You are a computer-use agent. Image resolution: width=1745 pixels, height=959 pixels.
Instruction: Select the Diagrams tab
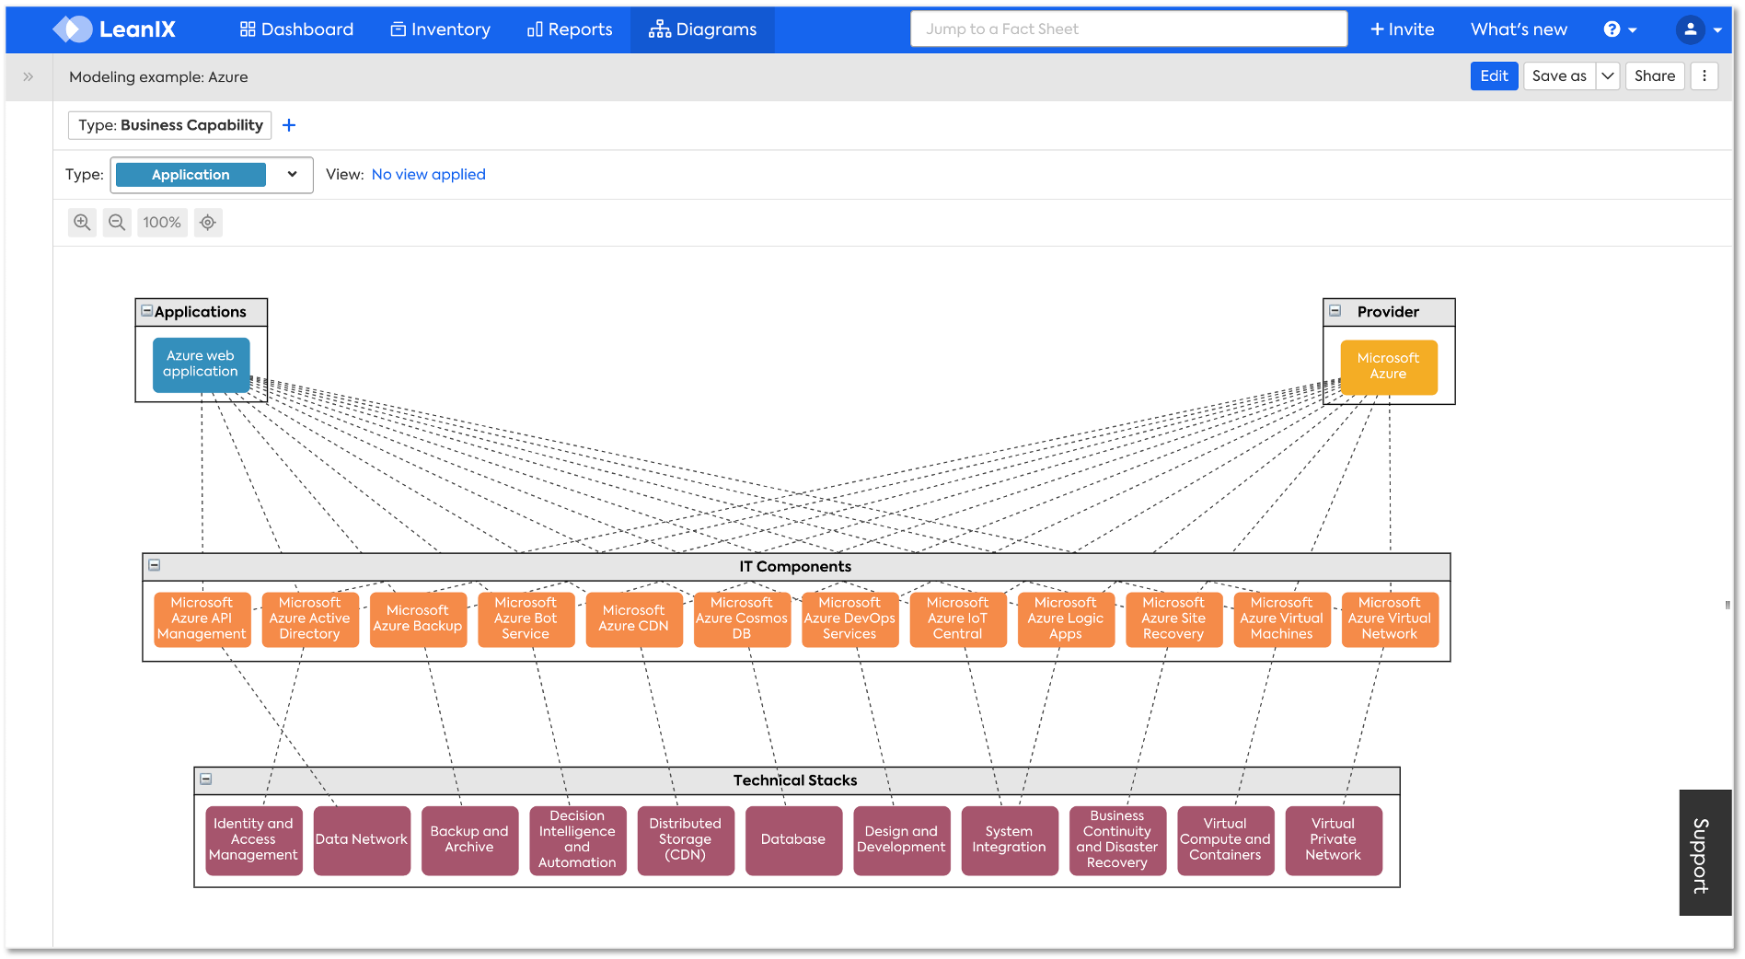tap(702, 29)
